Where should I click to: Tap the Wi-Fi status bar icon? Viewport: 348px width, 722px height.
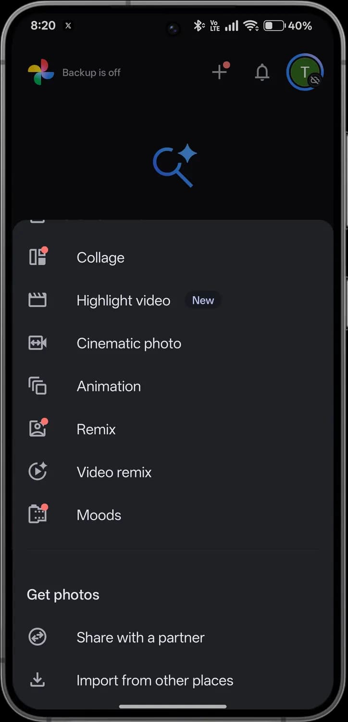point(251,26)
